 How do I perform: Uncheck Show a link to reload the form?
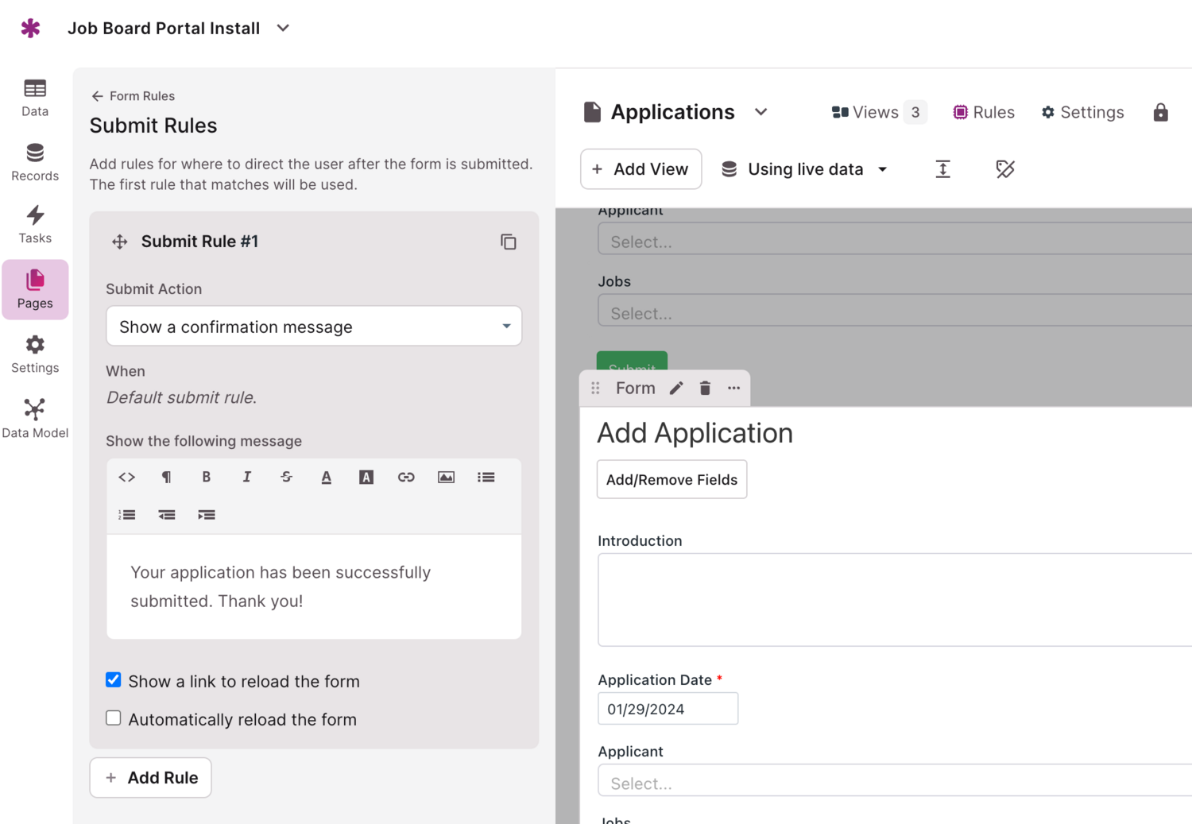coord(114,680)
